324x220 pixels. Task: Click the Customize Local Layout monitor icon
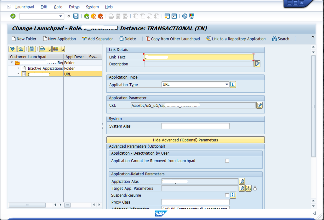click(x=192, y=16)
